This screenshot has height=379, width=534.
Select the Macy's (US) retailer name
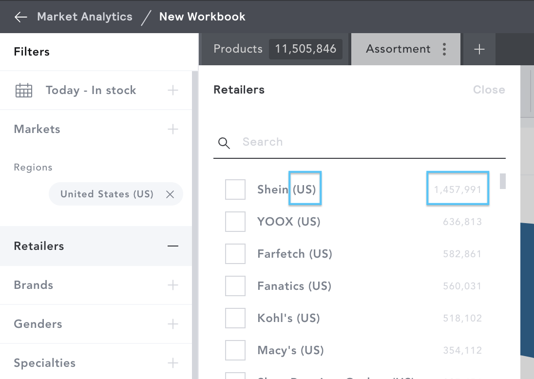pos(290,350)
